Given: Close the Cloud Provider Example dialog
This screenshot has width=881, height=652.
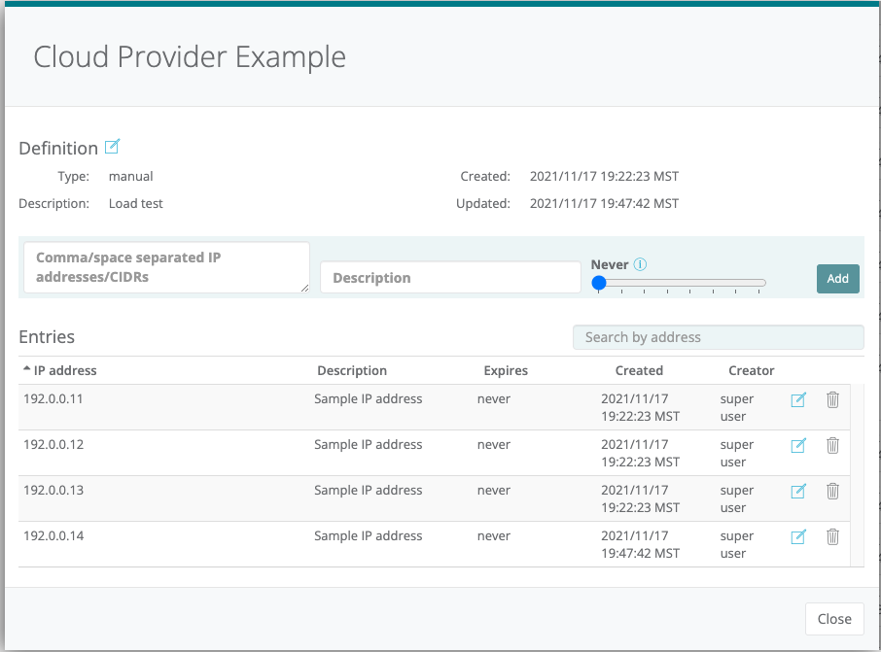Looking at the screenshot, I should [833, 618].
